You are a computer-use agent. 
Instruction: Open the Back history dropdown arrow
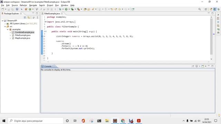coord(123,9)
